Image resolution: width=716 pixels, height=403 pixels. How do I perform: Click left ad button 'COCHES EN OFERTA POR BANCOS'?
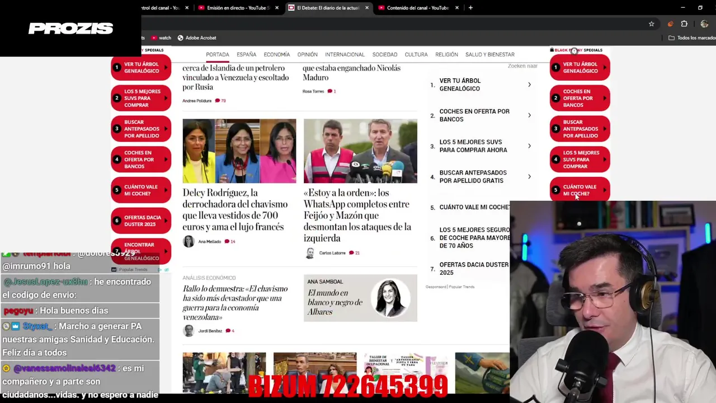(x=141, y=160)
